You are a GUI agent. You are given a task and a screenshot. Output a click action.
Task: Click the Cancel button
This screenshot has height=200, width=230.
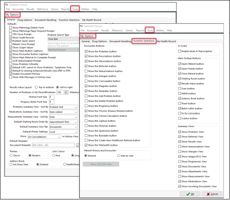(x=212, y=194)
